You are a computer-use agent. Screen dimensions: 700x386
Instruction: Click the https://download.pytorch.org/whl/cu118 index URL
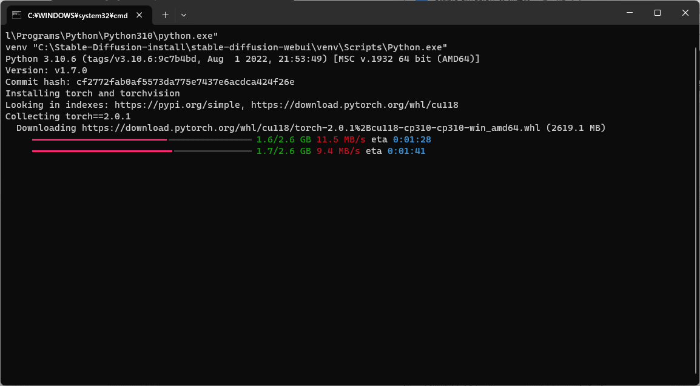pyautogui.click(x=354, y=105)
